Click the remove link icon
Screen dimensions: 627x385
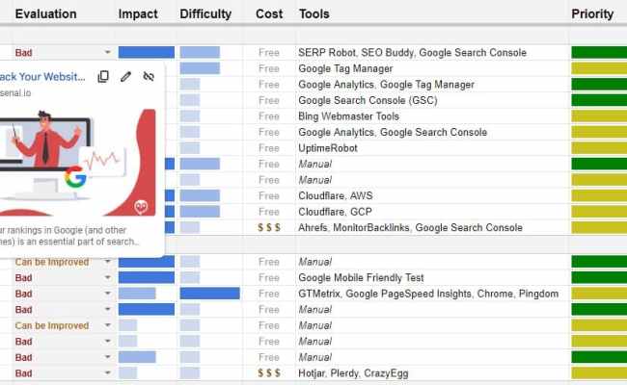pyautogui.click(x=149, y=76)
